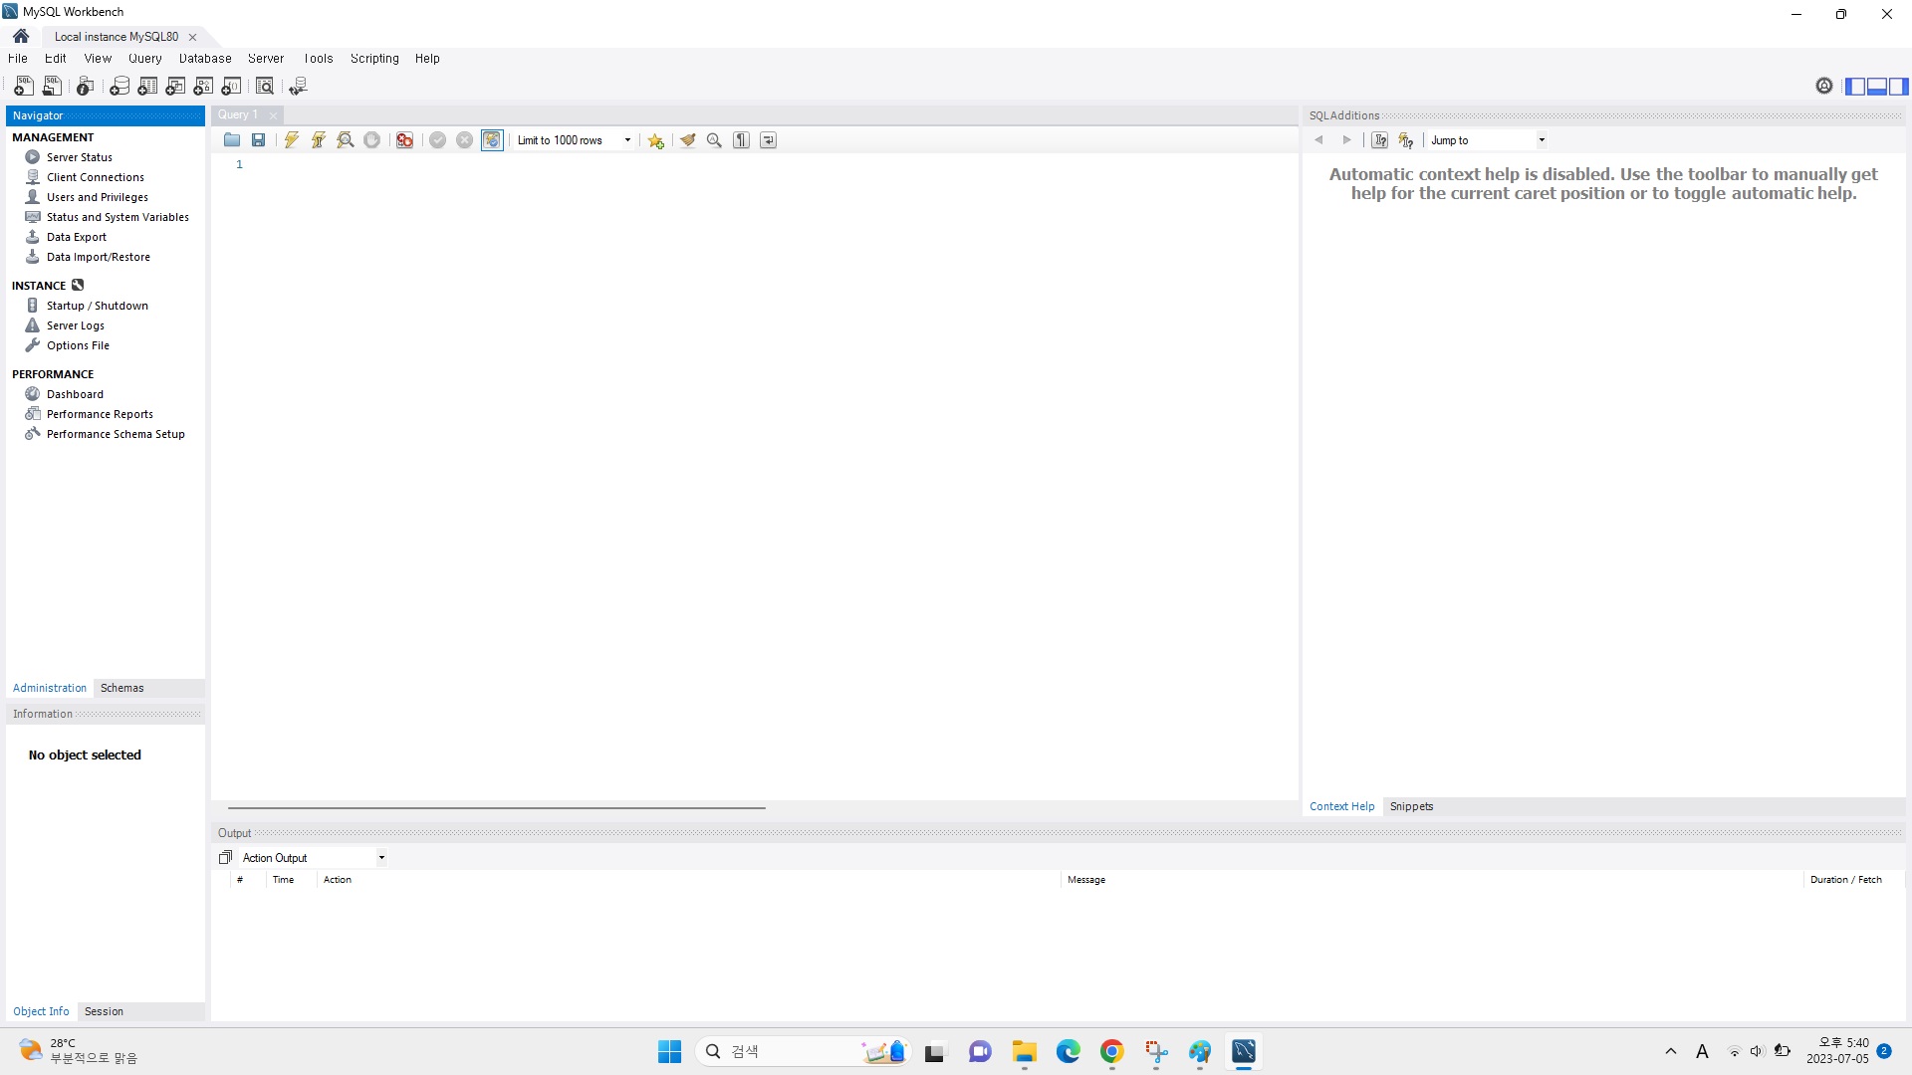Open SQL script file toolbar icon
Screen dimensions: 1912x1075
pos(52,87)
